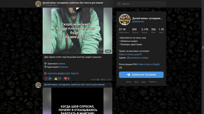The width and height of the screenshot is (204, 114).
Task: Focus the Search input field
Action: point(141,4)
